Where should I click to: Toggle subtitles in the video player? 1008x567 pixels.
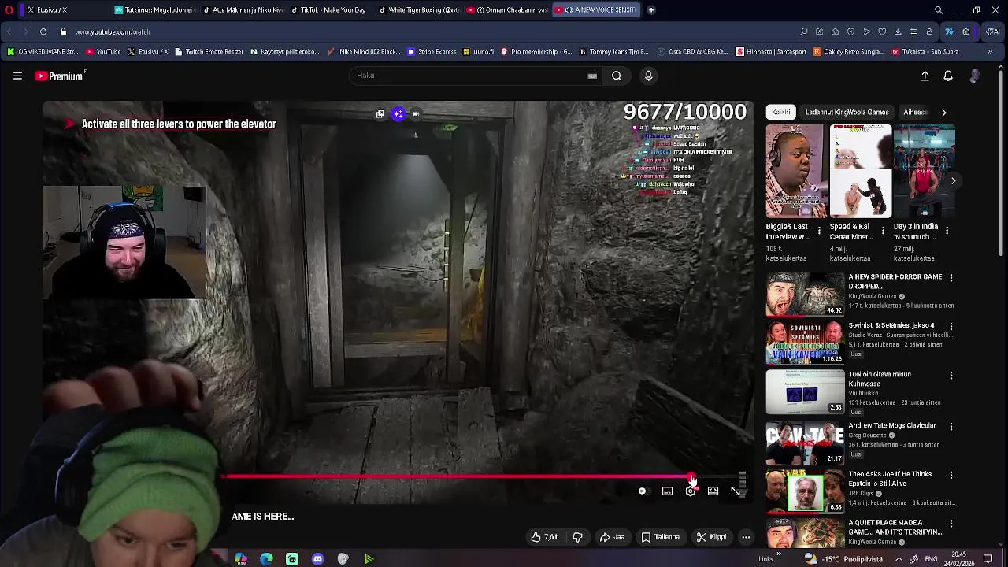pyautogui.click(x=667, y=491)
